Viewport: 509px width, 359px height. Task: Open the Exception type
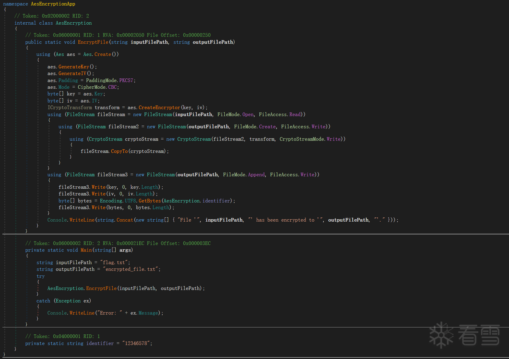coord(68,301)
